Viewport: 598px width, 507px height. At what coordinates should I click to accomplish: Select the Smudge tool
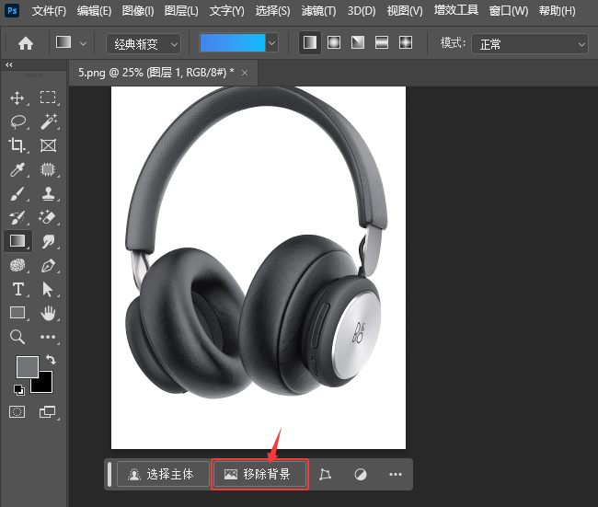[x=48, y=241]
